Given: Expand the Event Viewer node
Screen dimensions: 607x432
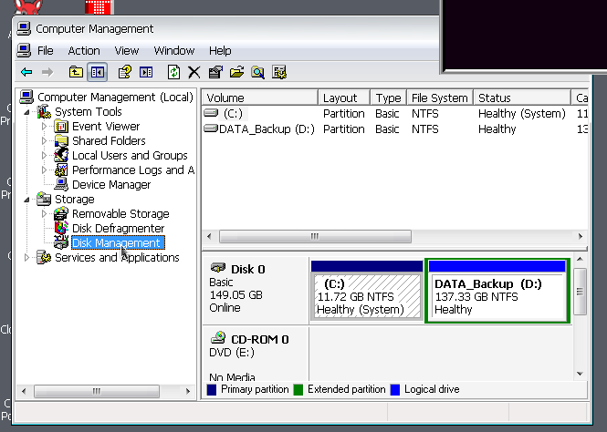Looking at the screenshot, I should 44,127.
